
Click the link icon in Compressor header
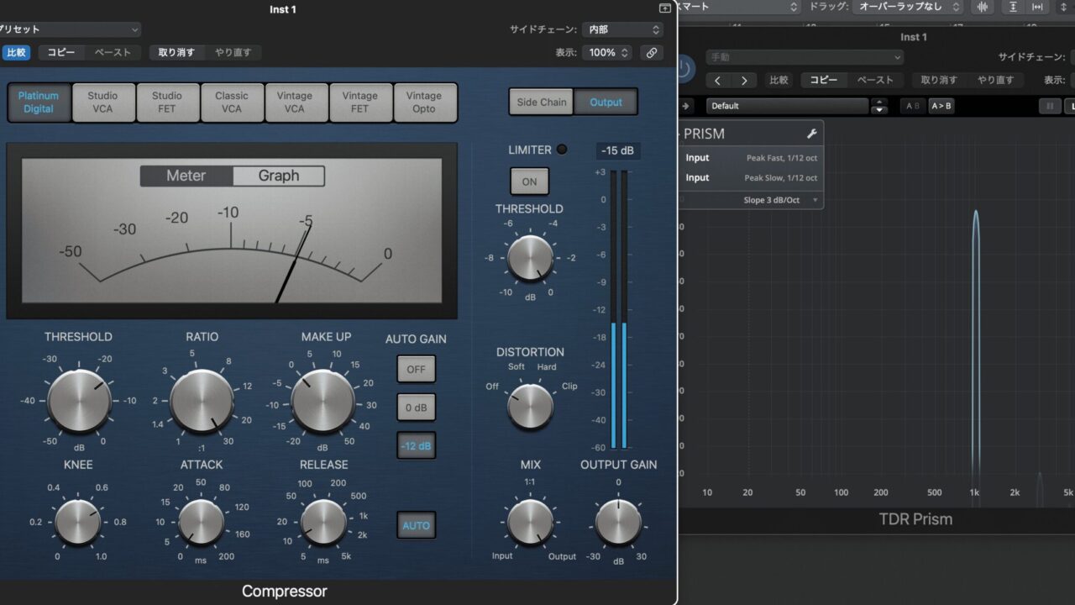pos(651,52)
